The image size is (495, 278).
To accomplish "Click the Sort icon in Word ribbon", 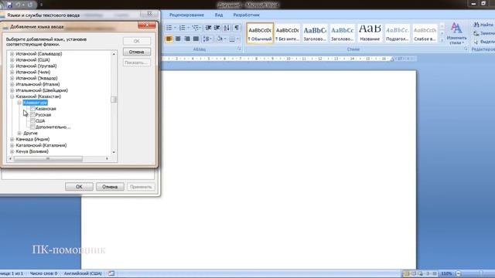I will (227, 28).
